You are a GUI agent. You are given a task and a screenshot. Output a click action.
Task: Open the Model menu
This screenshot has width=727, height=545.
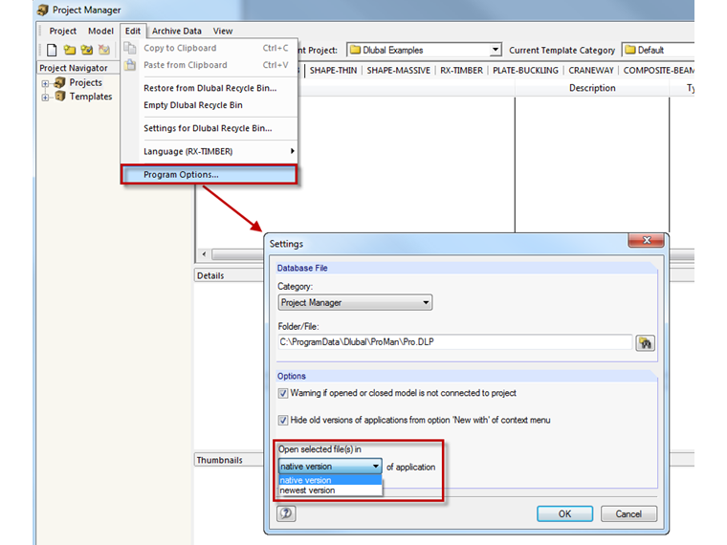tap(100, 31)
